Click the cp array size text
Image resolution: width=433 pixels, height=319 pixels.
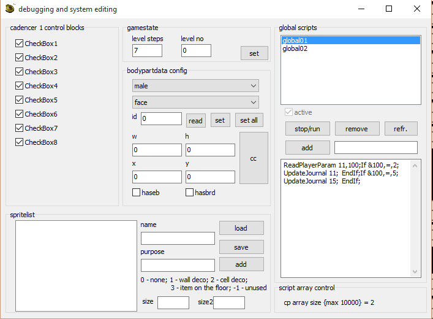(329, 302)
